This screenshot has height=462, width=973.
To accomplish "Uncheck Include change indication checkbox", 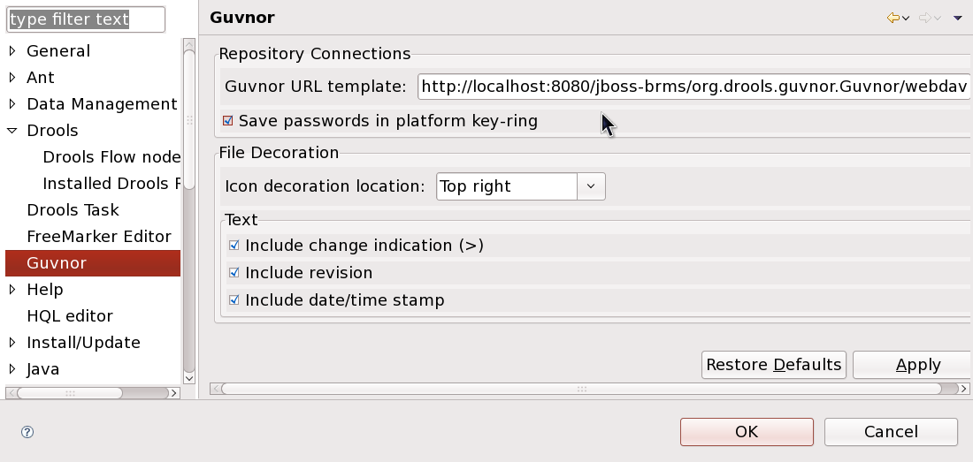I will pyautogui.click(x=234, y=246).
